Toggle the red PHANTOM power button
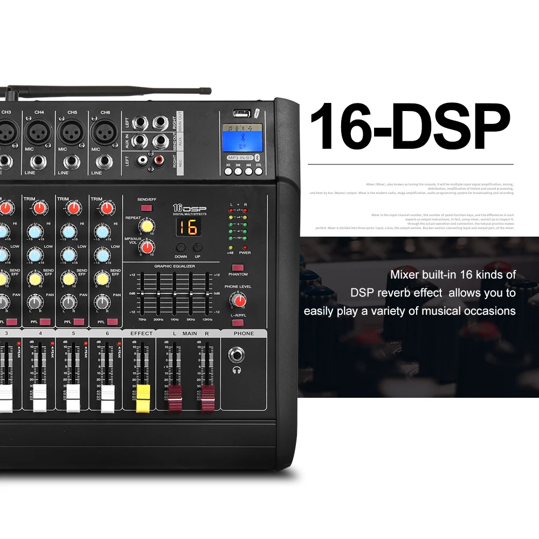Viewport: 539px width, 539px height. (x=238, y=268)
